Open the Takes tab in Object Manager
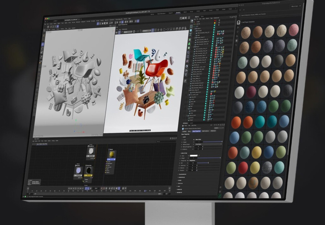The image size is (325, 225). (202, 16)
